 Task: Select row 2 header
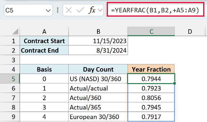coord(10,50)
